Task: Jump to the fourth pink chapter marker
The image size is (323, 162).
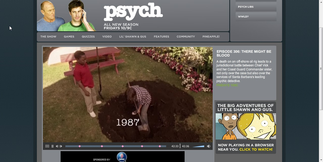Action: (x=142, y=146)
